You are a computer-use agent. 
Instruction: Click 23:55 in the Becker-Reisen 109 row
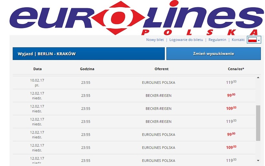(86, 109)
